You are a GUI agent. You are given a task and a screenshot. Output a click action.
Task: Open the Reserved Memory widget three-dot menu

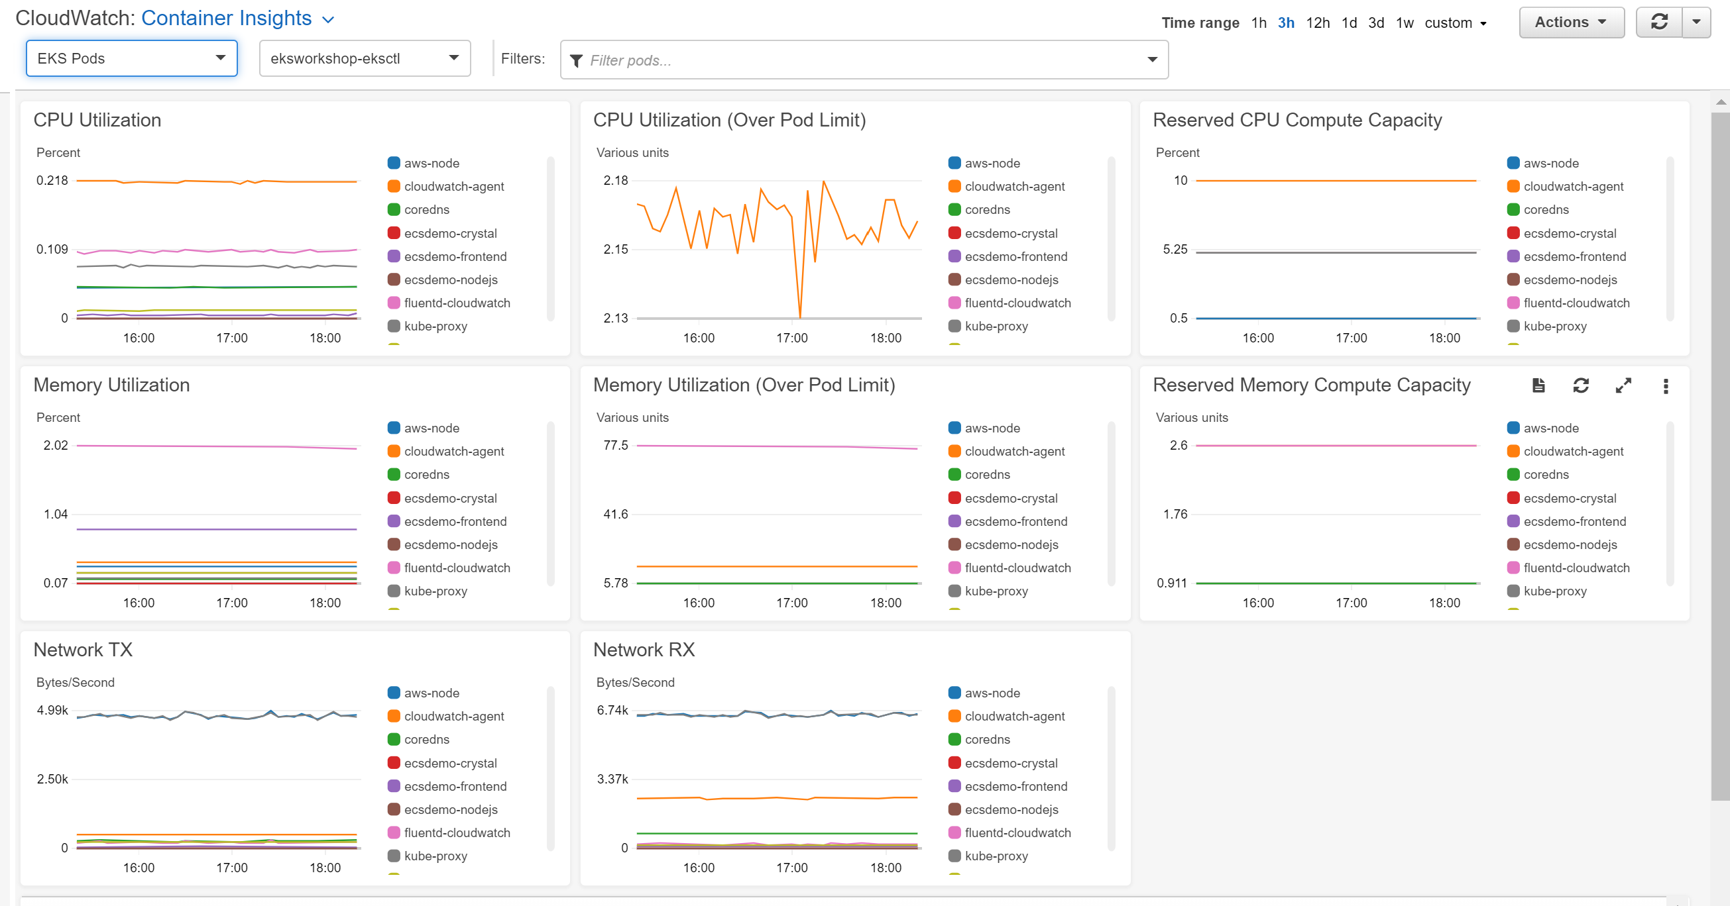pos(1666,386)
